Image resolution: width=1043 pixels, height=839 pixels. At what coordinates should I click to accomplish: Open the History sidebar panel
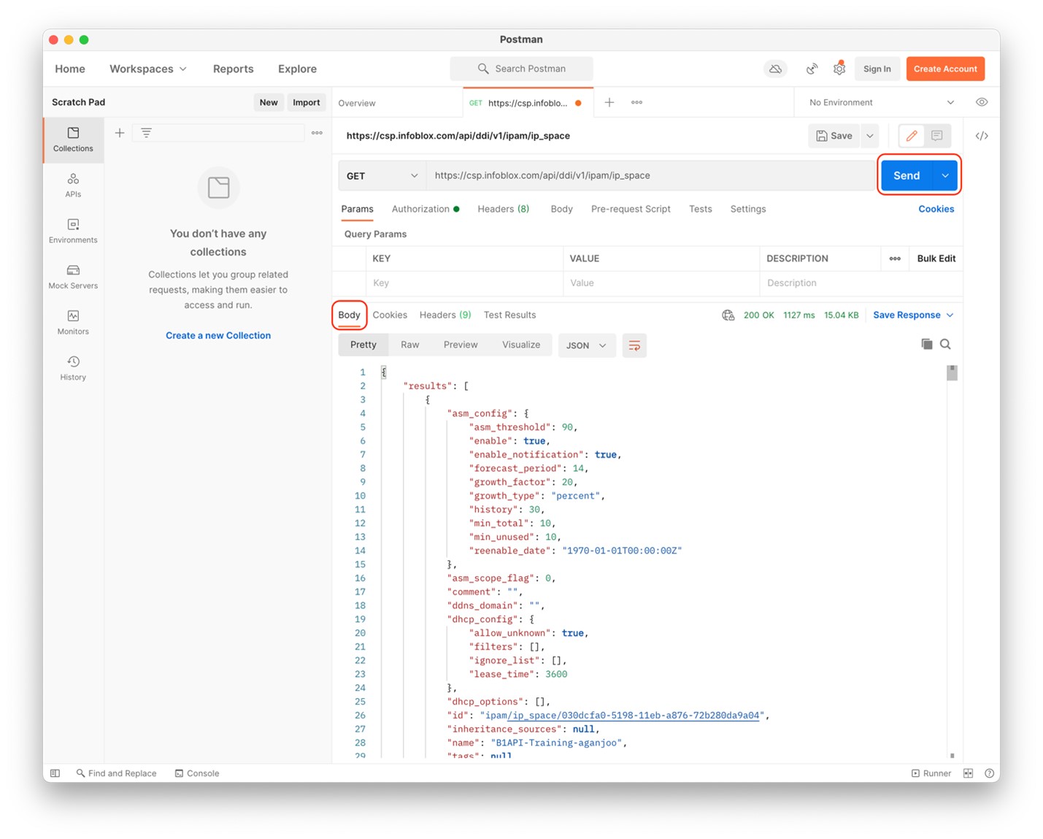pos(73,368)
